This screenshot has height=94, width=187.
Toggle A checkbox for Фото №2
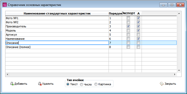point(138,22)
